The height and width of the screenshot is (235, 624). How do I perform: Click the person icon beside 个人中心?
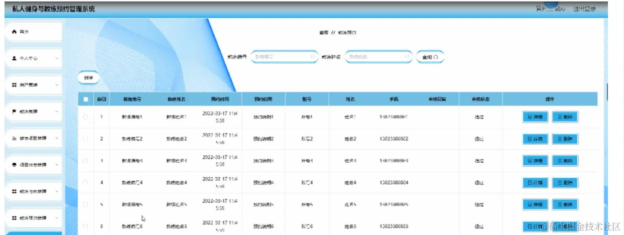(14, 58)
